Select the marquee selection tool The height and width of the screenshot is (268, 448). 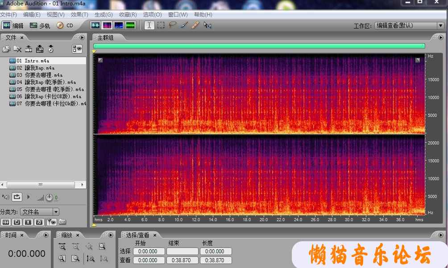tap(161, 25)
